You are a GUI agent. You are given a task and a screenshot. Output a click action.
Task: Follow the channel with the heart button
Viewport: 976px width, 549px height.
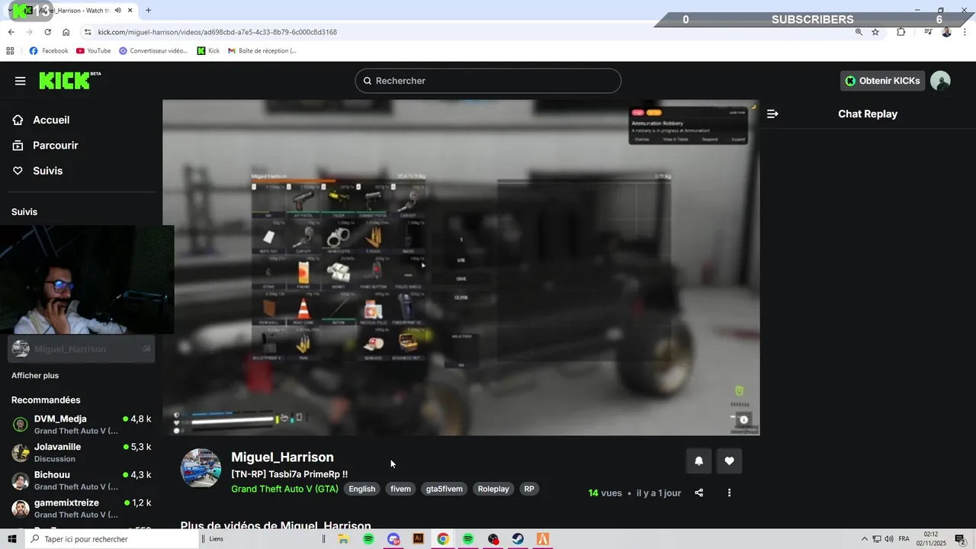coord(729,461)
